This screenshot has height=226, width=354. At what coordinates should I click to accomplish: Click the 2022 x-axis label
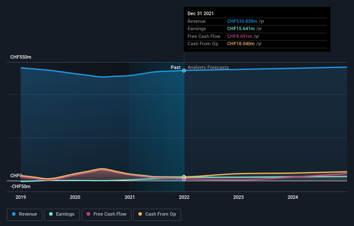[184, 198]
